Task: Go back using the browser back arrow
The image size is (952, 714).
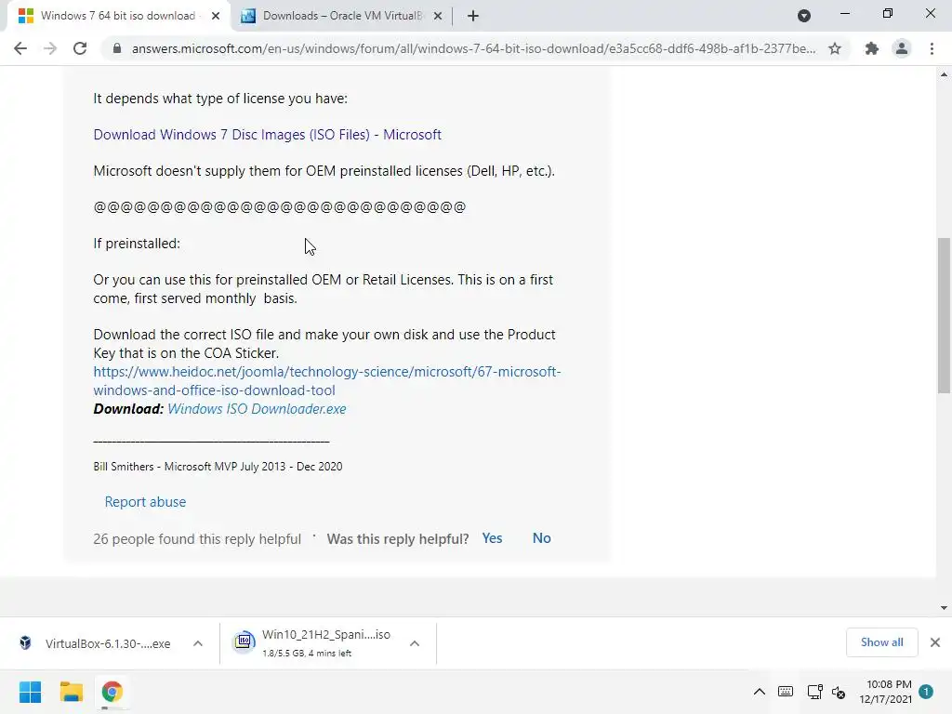Action: [x=20, y=48]
